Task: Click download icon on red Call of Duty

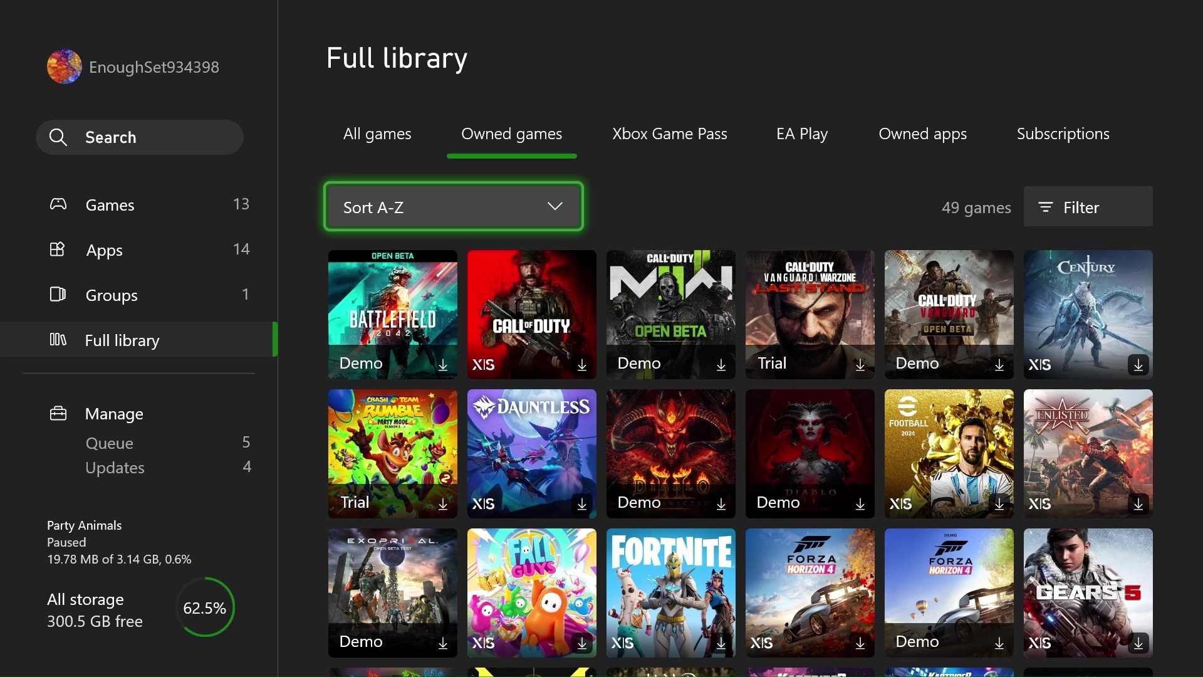Action: coord(582,365)
